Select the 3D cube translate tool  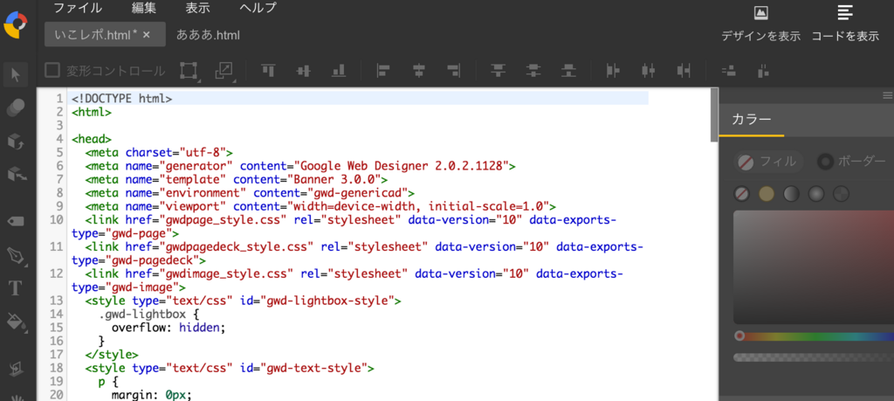point(16,141)
